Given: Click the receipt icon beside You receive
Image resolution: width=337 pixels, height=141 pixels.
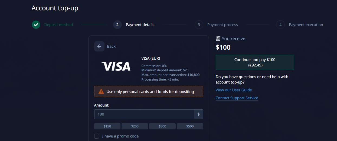Looking at the screenshot, I should (x=218, y=39).
